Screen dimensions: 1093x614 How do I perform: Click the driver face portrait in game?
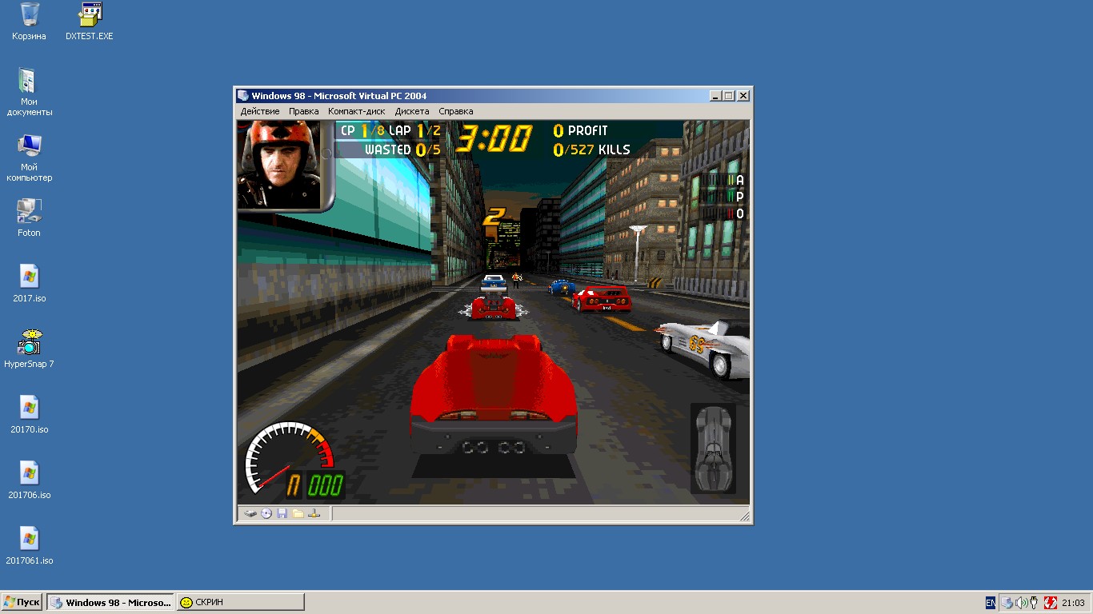tap(278, 165)
